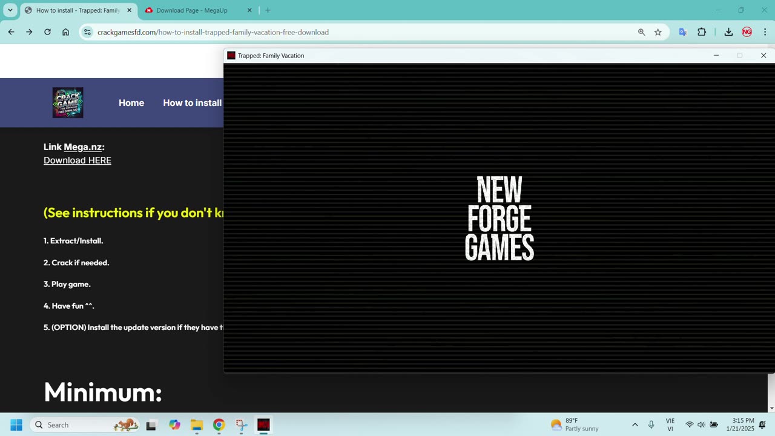Select the "4. Have fun ^^." line
Image resolution: width=775 pixels, height=436 pixels.
(x=69, y=306)
